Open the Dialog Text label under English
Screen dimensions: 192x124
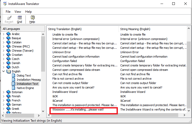point(24,75)
